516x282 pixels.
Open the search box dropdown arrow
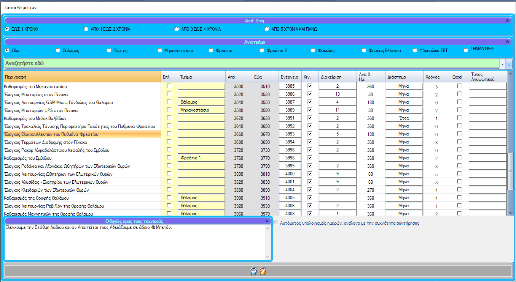(x=502, y=64)
